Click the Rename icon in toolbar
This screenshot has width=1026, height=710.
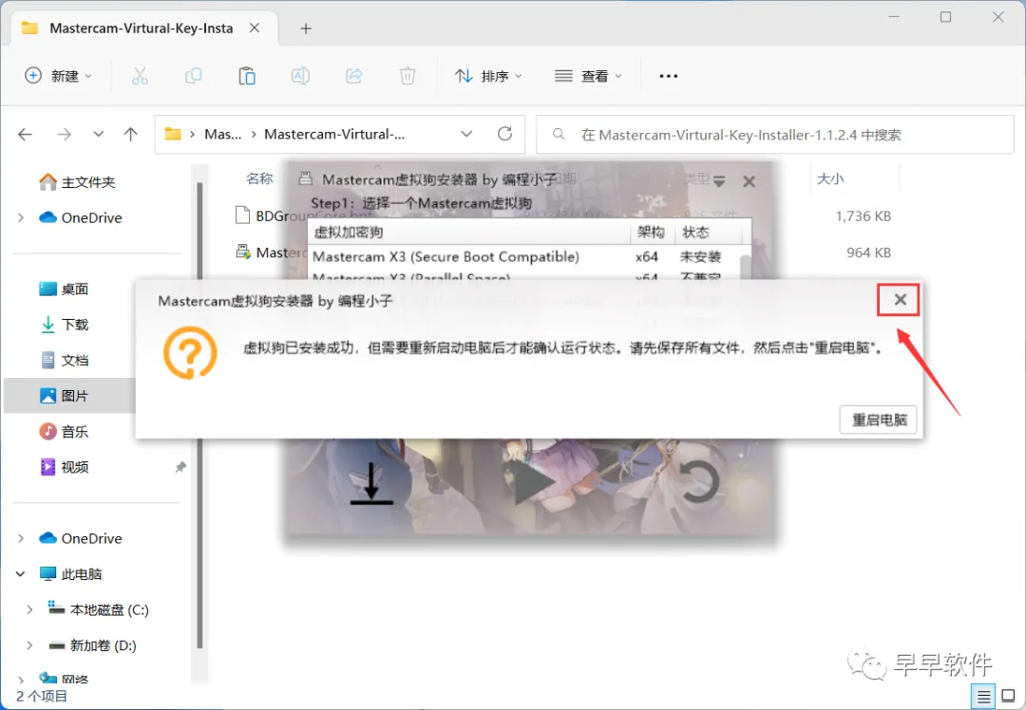pyautogui.click(x=300, y=76)
